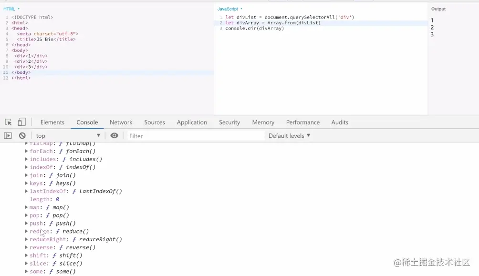Screen dimensions: 479x276
Task: Open the top context dropdown
Action: 68,136
